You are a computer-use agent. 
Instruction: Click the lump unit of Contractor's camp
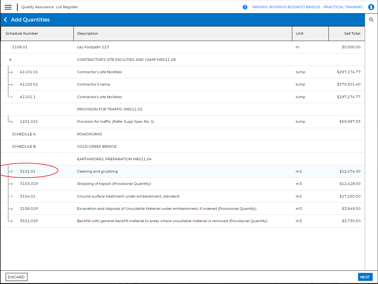pos(300,84)
